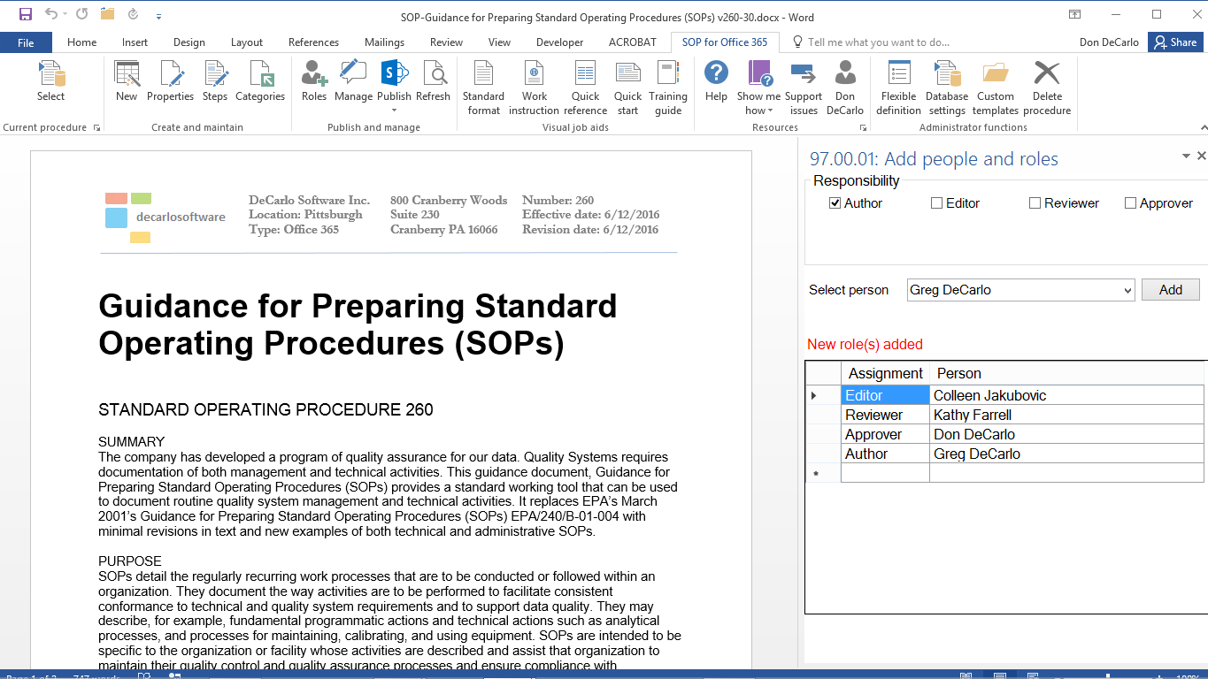Open the Mailings ribbon tab

click(x=384, y=42)
